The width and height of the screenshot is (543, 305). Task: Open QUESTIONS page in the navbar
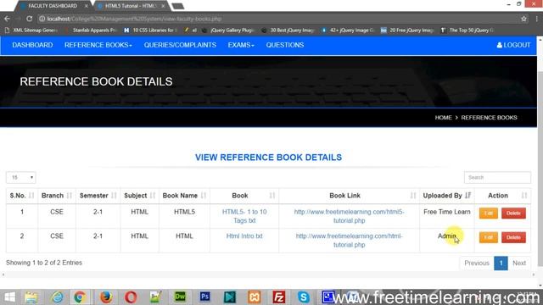[x=285, y=45]
